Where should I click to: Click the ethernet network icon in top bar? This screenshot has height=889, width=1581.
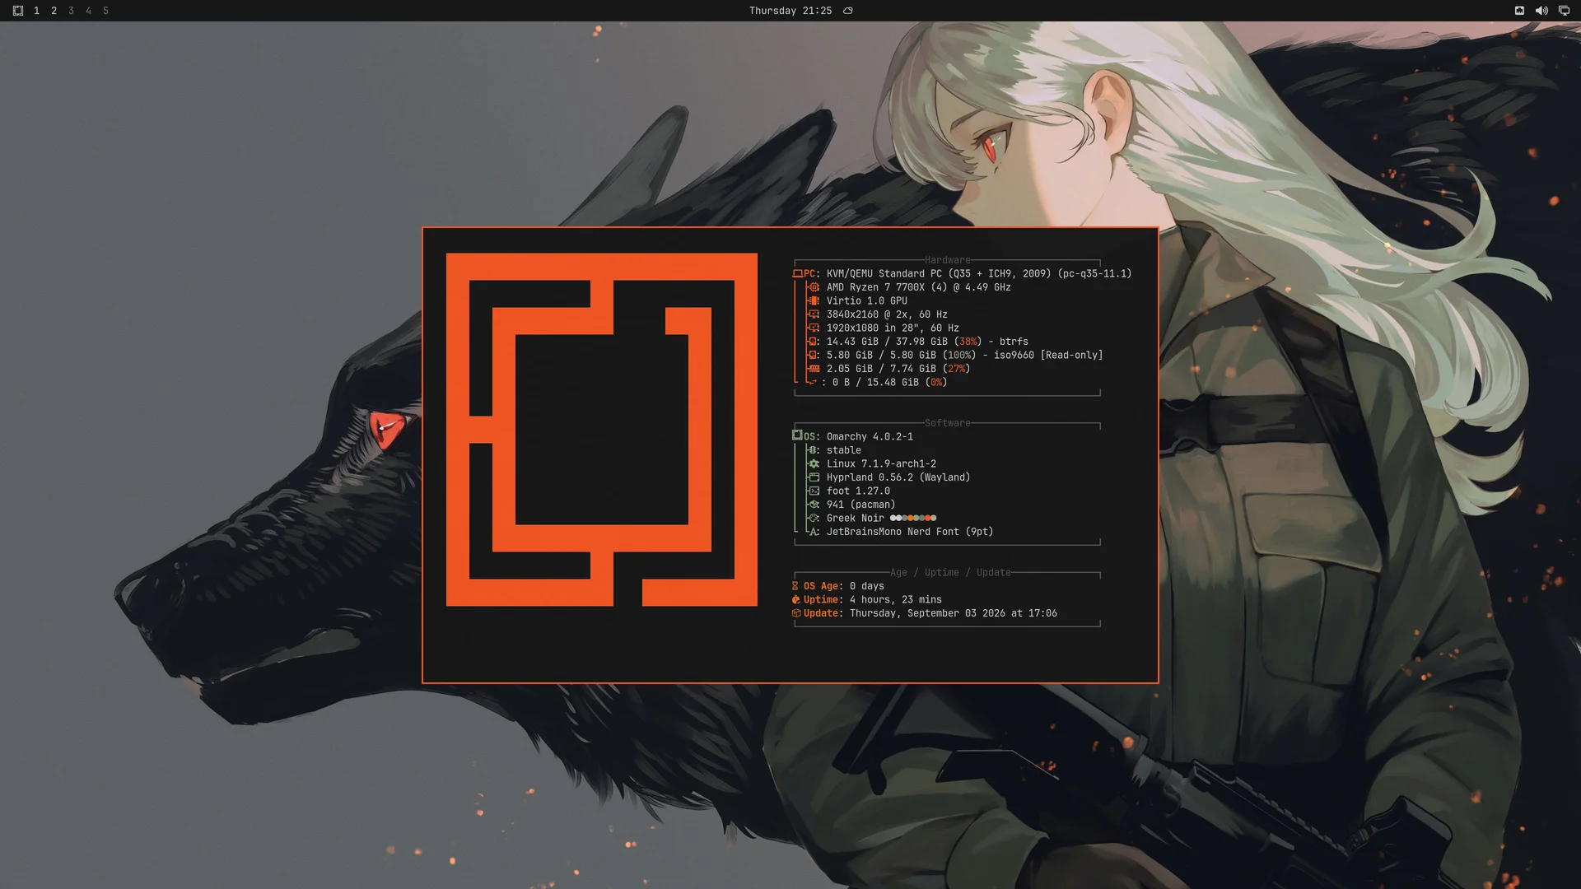click(1519, 11)
